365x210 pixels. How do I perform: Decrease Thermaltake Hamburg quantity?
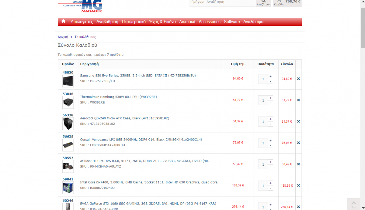270,103
